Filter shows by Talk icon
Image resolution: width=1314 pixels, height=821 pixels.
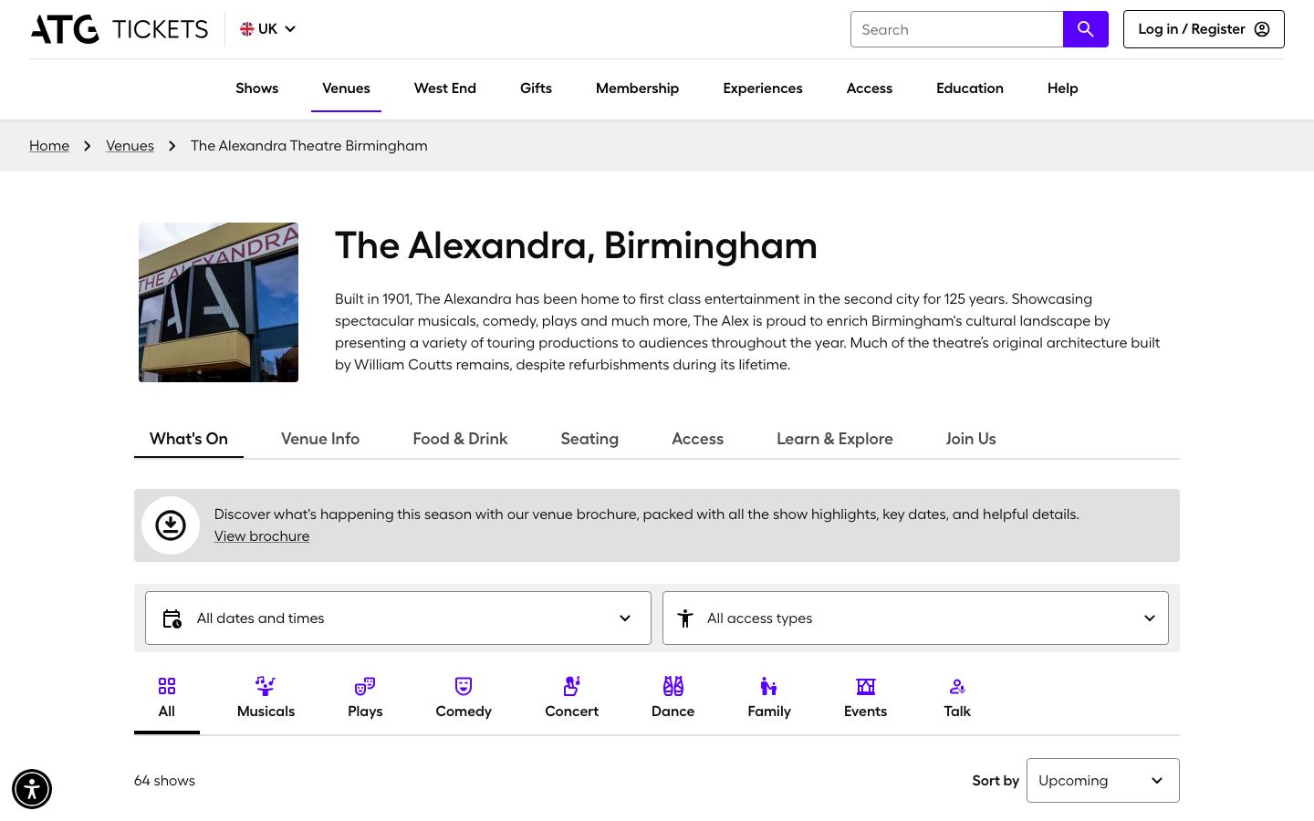click(x=957, y=686)
